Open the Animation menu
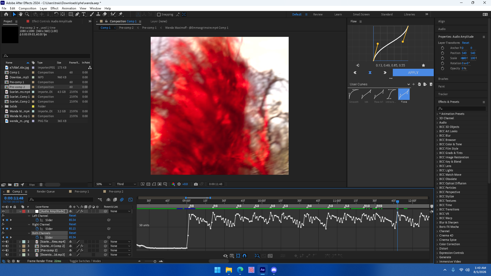Screen dimensions: 491x276 (69, 8)
